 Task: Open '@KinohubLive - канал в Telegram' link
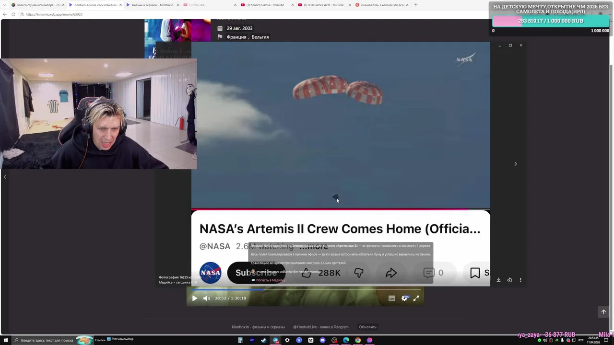[321, 327]
